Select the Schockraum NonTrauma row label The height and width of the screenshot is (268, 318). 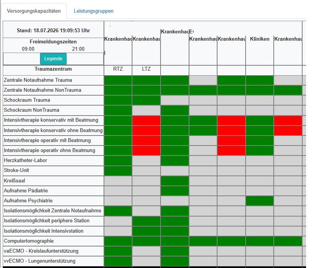[x=32, y=110]
